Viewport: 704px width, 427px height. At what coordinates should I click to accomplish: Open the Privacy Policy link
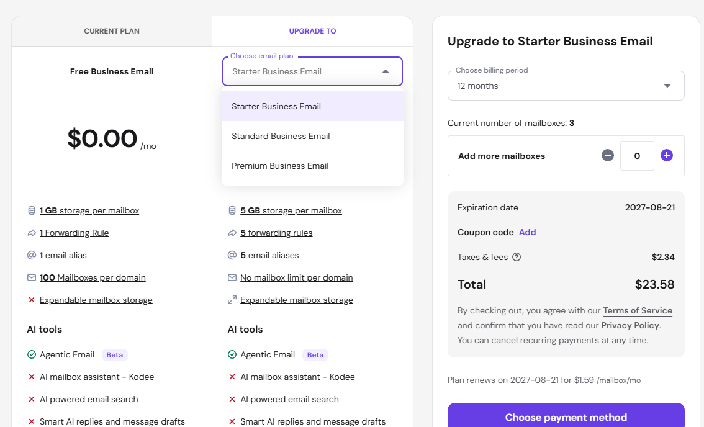(630, 326)
